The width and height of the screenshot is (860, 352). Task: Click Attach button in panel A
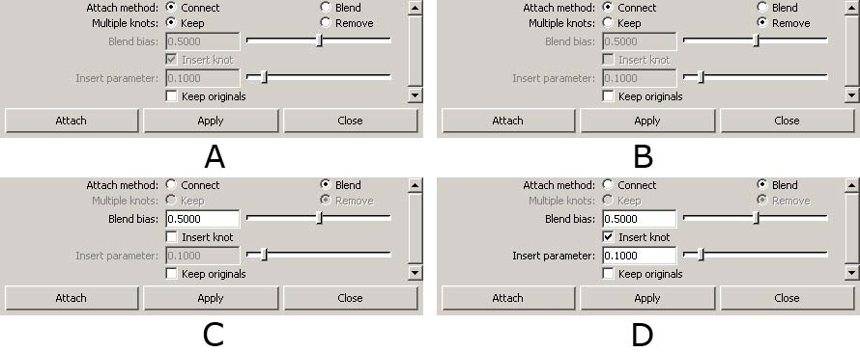72,121
